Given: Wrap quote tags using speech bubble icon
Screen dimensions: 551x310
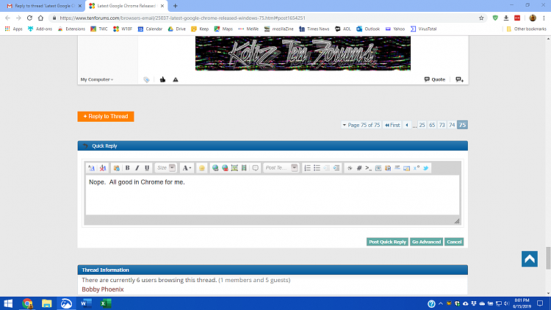Looking at the screenshot, I should [x=256, y=168].
